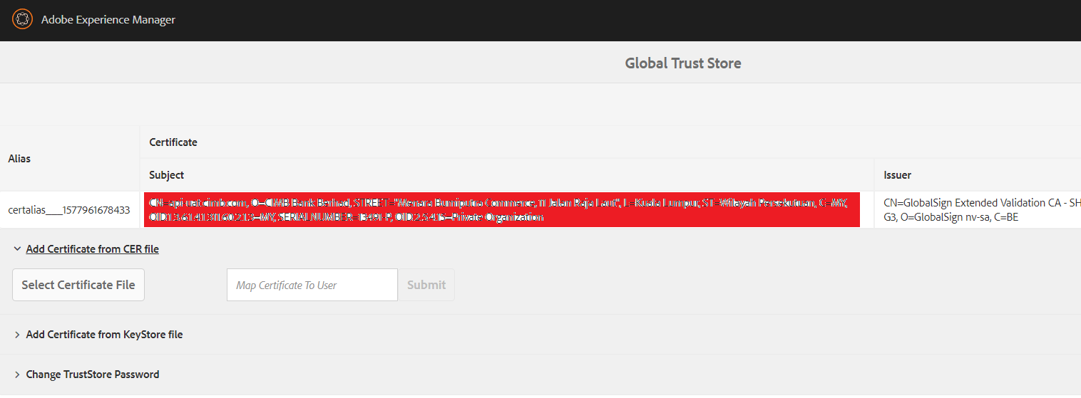Screen dimensions: 1081x398
Task: Click the Global Trust Store heading
Action: pyautogui.click(x=683, y=63)
